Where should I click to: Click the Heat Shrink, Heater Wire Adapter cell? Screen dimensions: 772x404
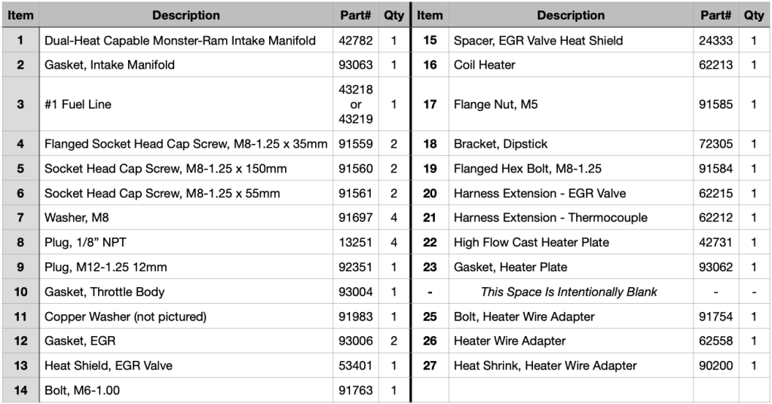point(545,366)
